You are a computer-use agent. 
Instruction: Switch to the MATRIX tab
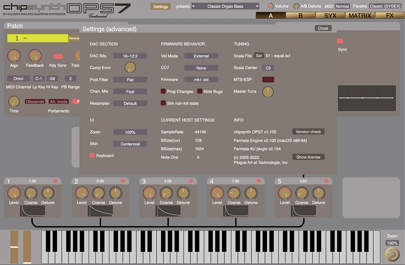point(360,15)
